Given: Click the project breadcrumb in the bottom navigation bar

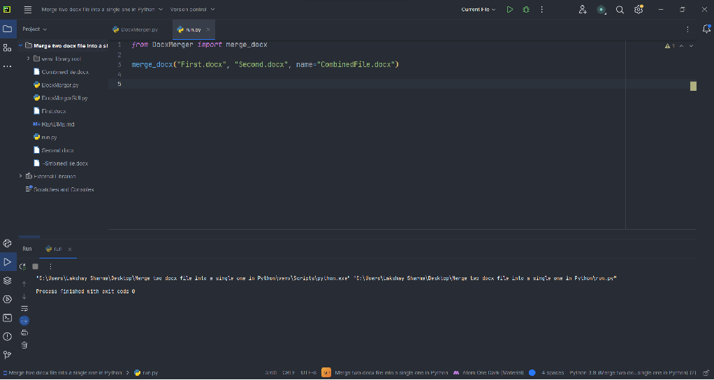Looking at the screenshot, I should coord(63,372).
